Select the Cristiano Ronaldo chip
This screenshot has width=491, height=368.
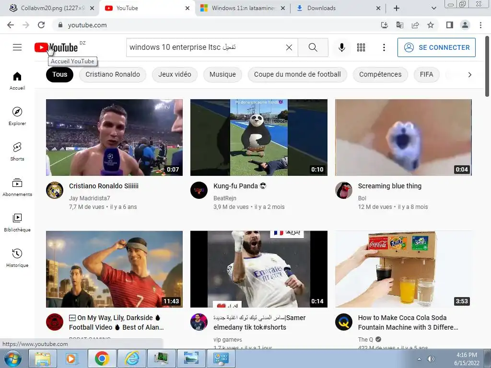pos(113,74)
